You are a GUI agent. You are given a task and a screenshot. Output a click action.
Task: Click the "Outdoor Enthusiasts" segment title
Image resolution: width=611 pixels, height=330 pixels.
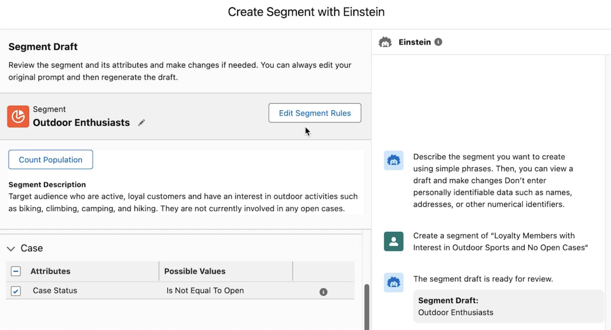point(81,122)
